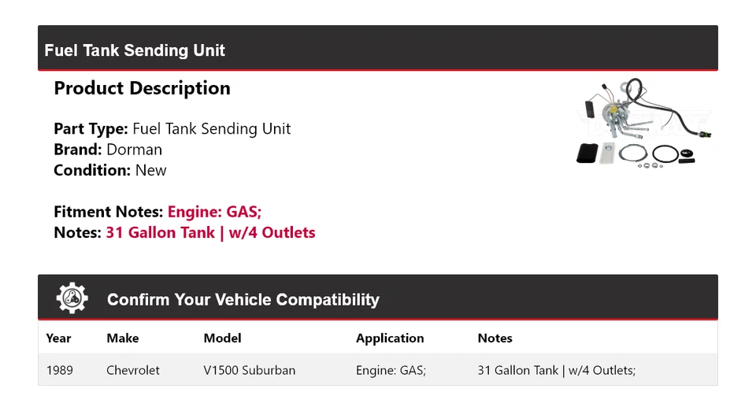Screen dimensions: 756x411
Task: Click the Fuel Tank Sending Unit header
Action: point(135,50)
